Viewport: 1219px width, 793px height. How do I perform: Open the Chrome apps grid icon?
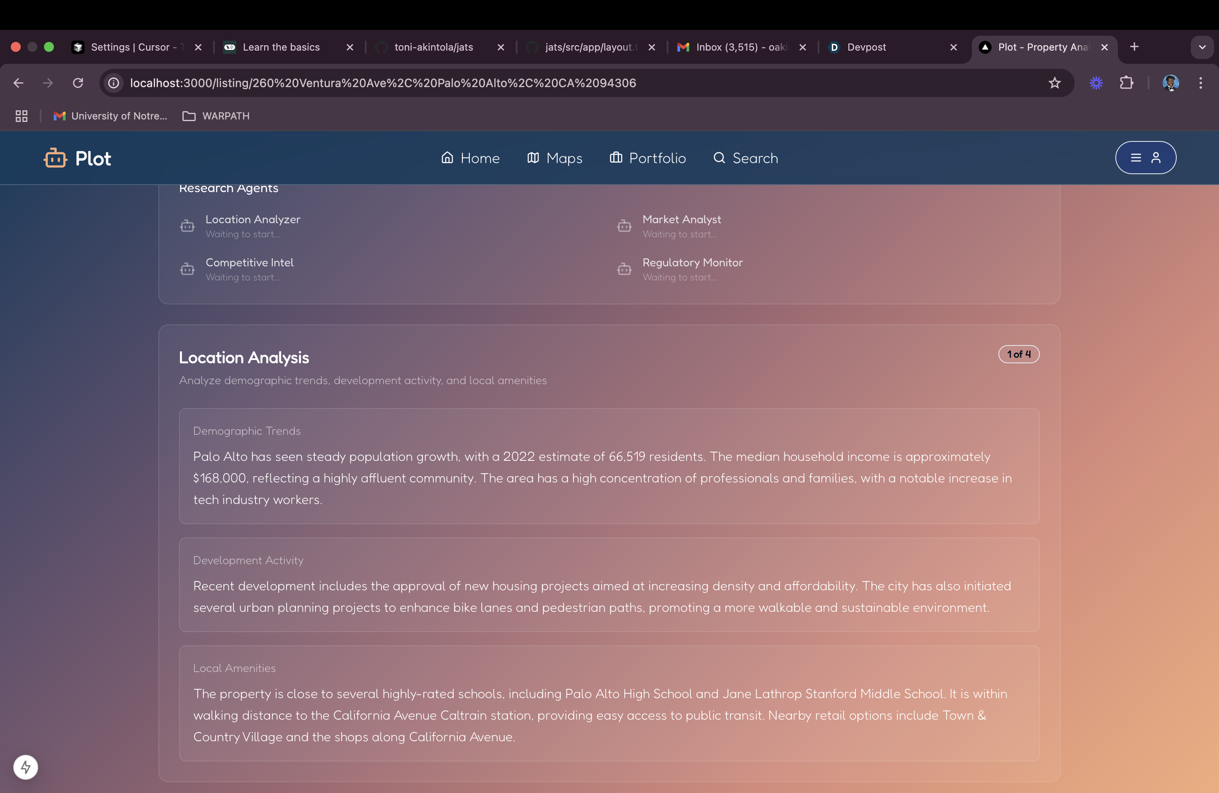[22, 116]
